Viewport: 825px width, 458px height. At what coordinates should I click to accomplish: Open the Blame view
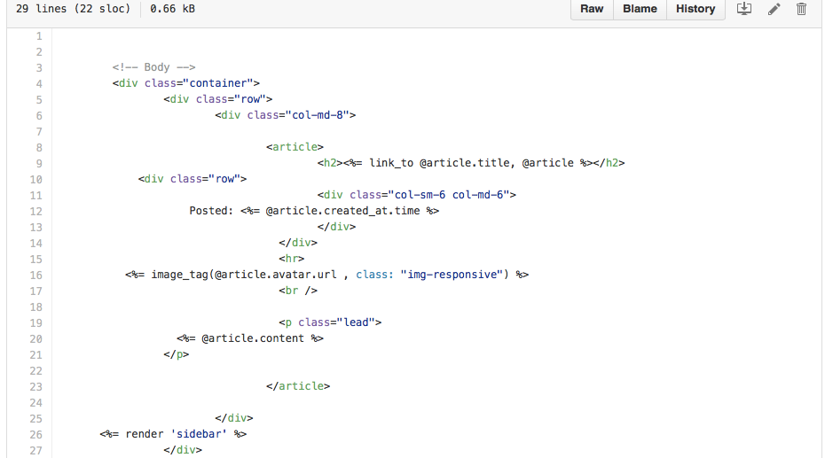[640, 9]
